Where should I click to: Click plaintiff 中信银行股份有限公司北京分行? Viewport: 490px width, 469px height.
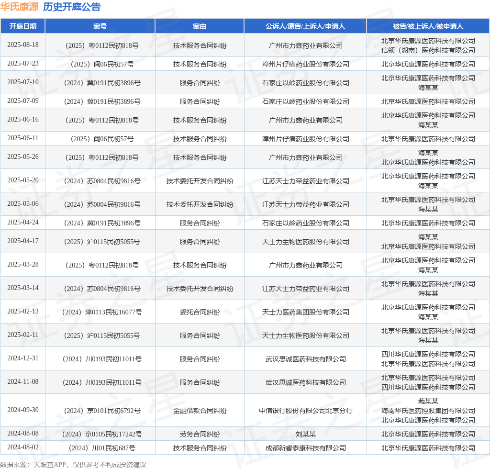pyautogui.click(x=306, y=411)
